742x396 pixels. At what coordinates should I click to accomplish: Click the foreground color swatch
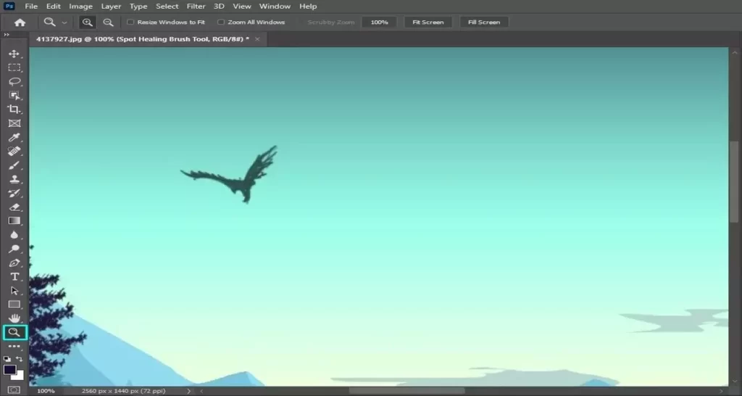tap(9, 369)
